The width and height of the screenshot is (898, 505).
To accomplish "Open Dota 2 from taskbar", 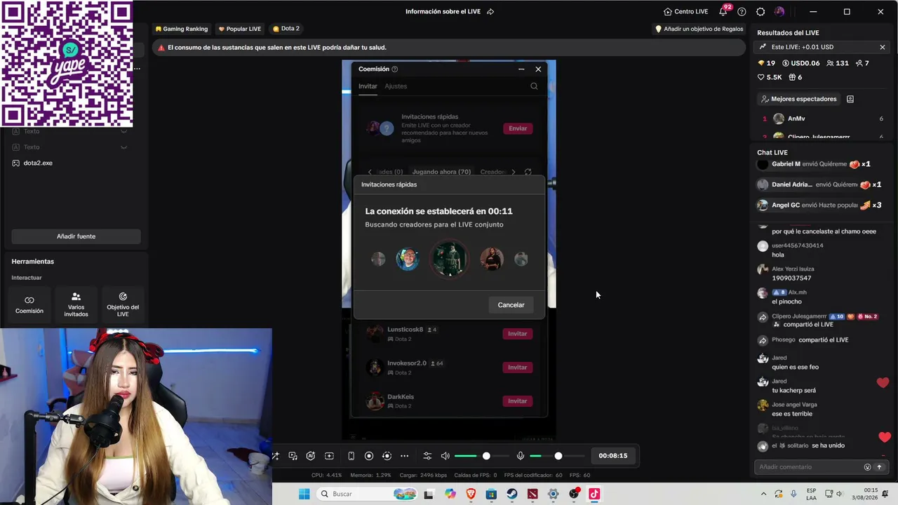I will (x=532, y=494).
